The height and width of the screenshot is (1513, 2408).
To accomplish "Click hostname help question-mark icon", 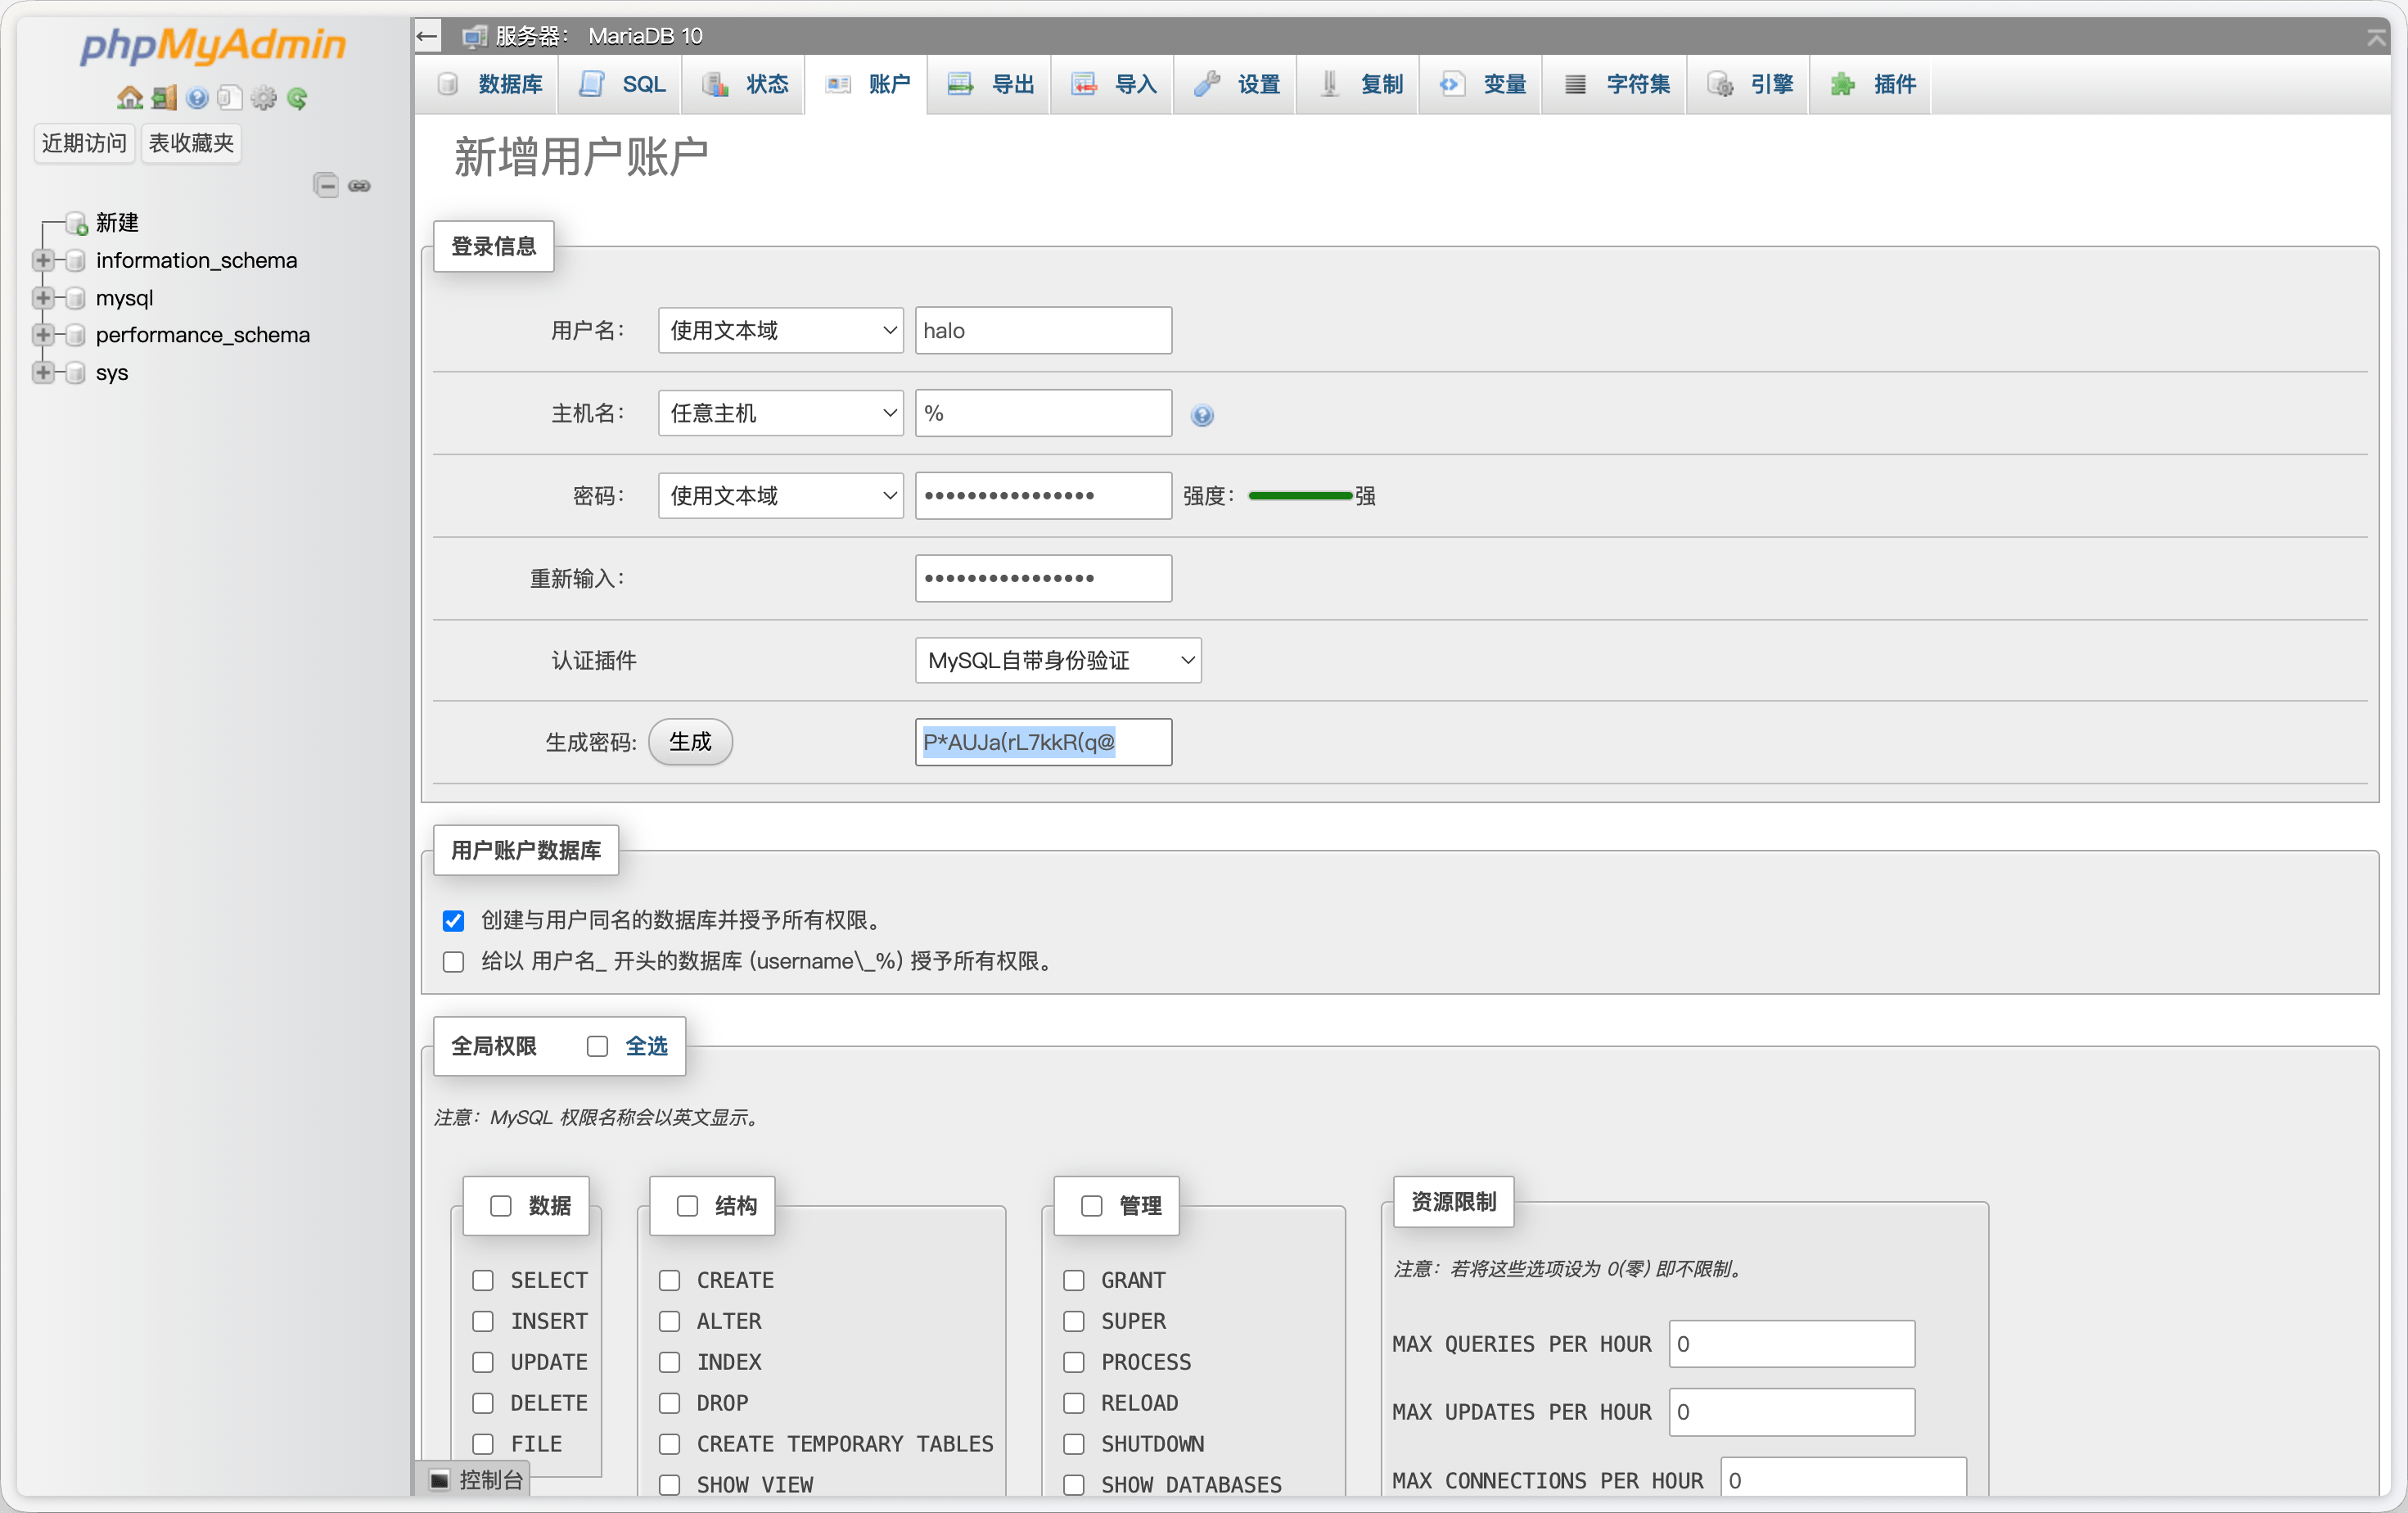I will [x=1202, y=415].
